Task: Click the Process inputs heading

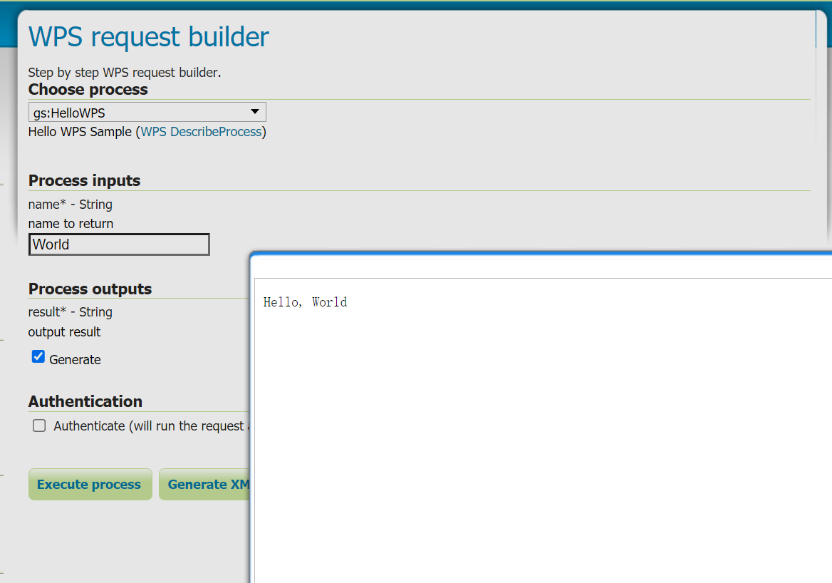Action: point(84,181)
